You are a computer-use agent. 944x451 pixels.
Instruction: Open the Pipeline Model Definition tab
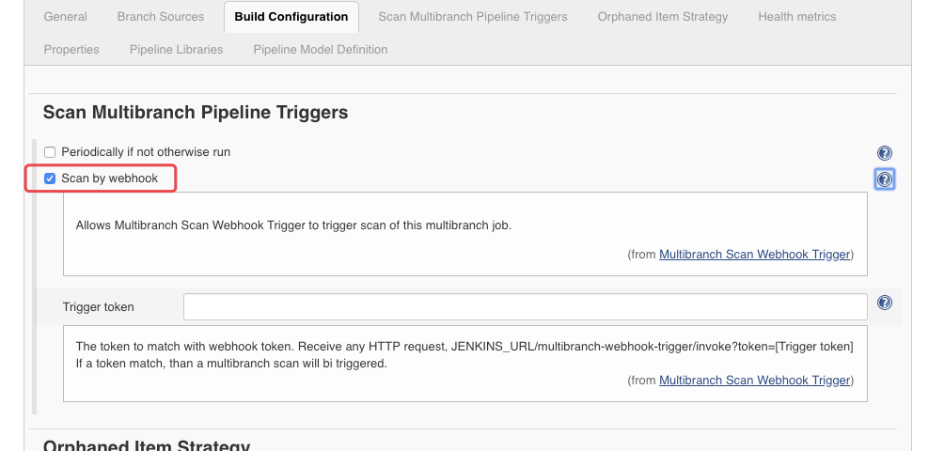[x=320, y=49]
